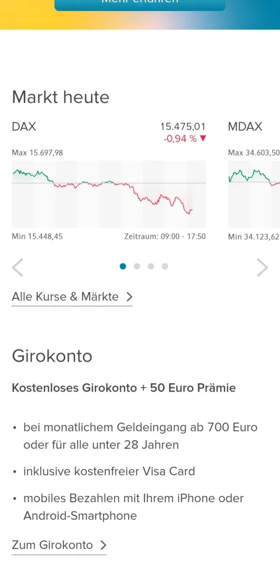This screenshot has height=561, width=280.
Task: Select first carousel pagination dot
Action: [123, 266]
